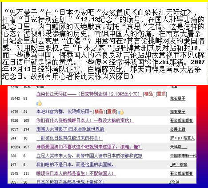208x188 pixels.
Task: Click 置顶 tag on 血染长江天际红 row
Action: point(161,94)
